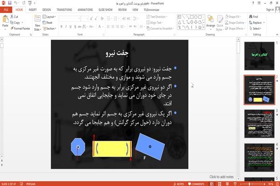Toggle NOTES pane in status bar
The width and height of the screenshot is (280, 186).
click(x=179, y=184)
